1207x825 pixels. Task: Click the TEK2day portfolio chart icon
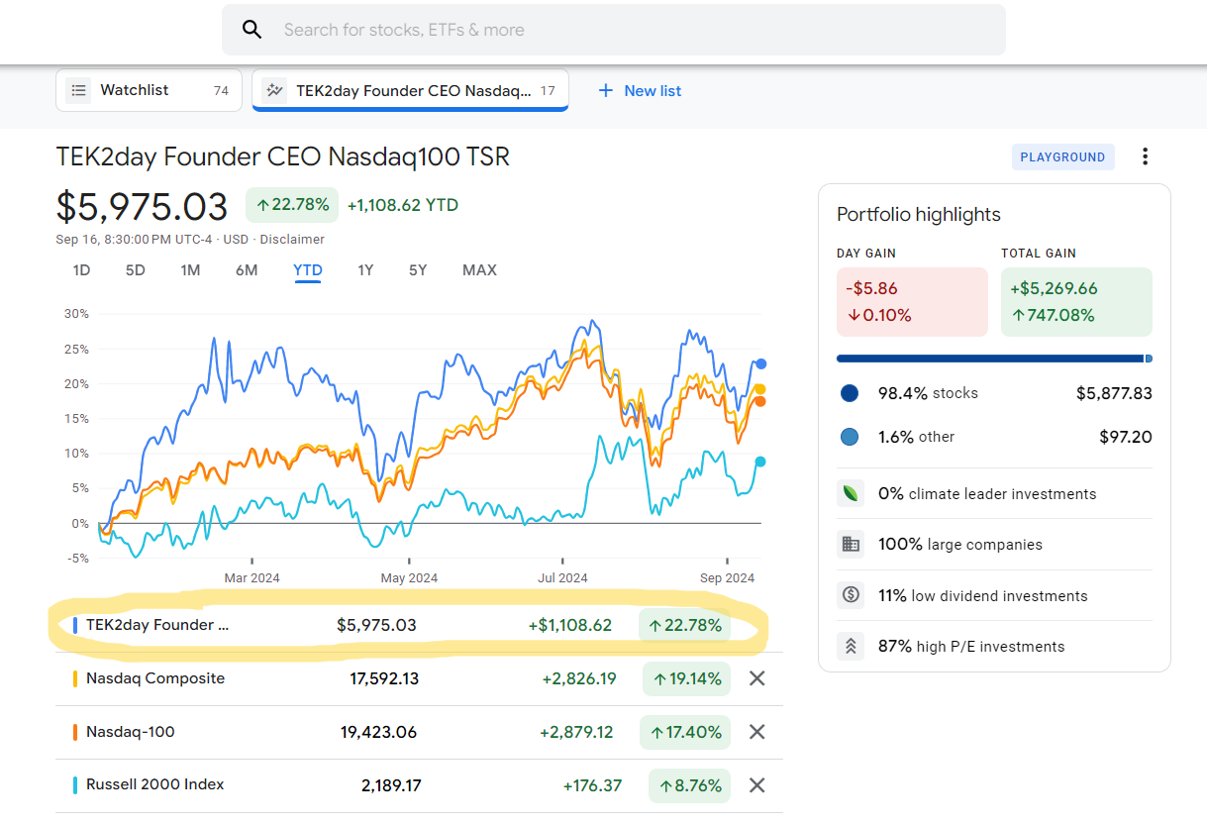pos(274,90)
